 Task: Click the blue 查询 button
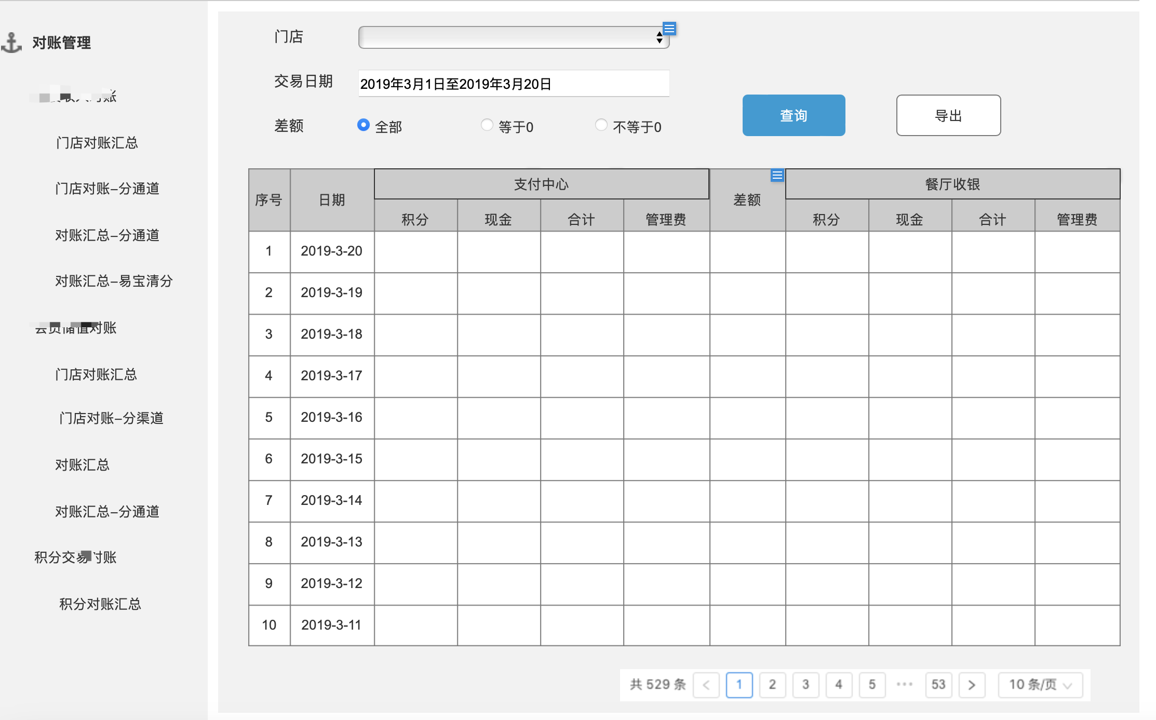794,115
